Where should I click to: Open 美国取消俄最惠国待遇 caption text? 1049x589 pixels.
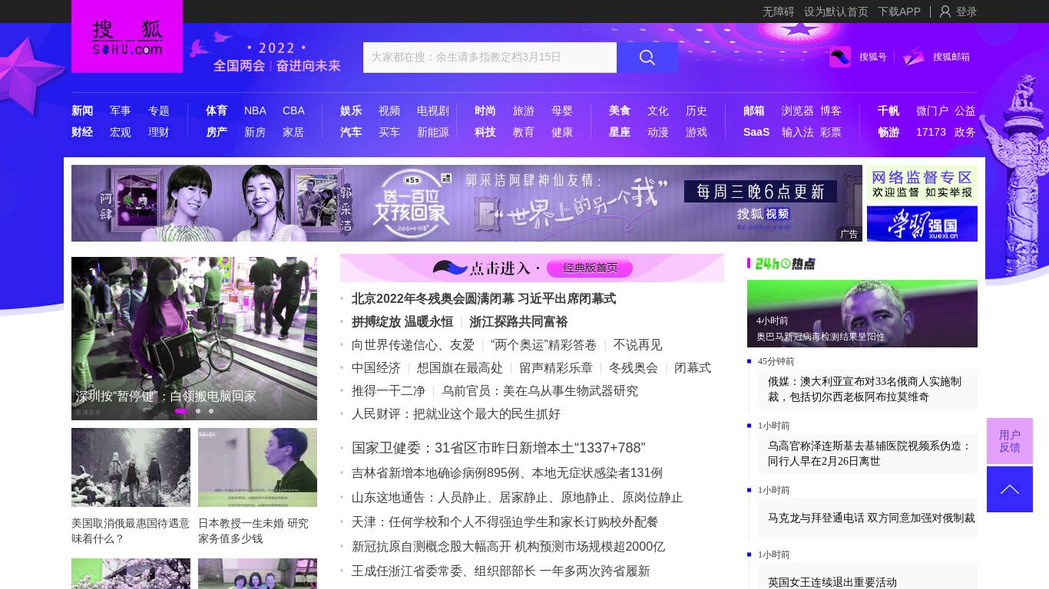tap(131, 531)
